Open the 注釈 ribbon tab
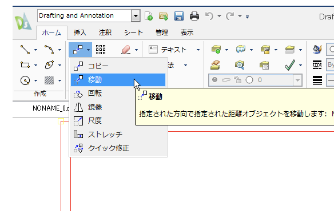Screen dimensions: 334x211 coord(105,33)
